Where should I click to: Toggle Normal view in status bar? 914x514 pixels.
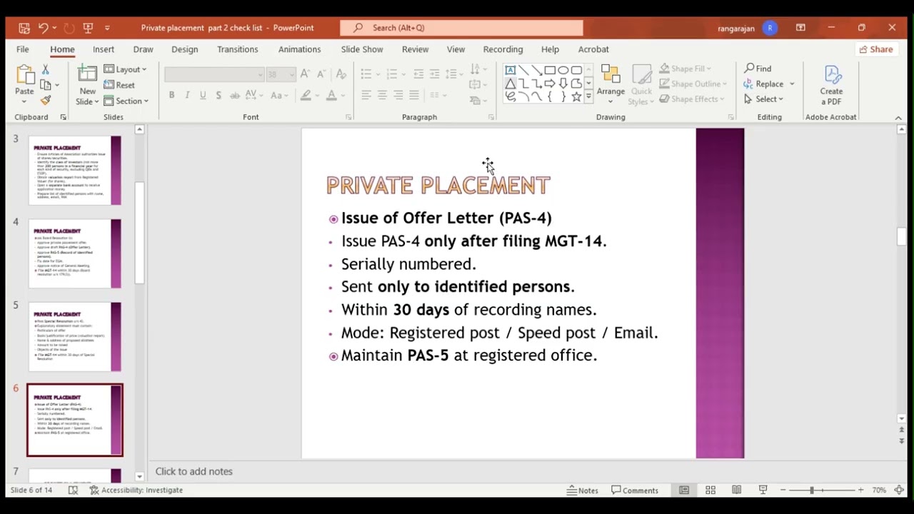pyautogui.click(x=684, y=490)
